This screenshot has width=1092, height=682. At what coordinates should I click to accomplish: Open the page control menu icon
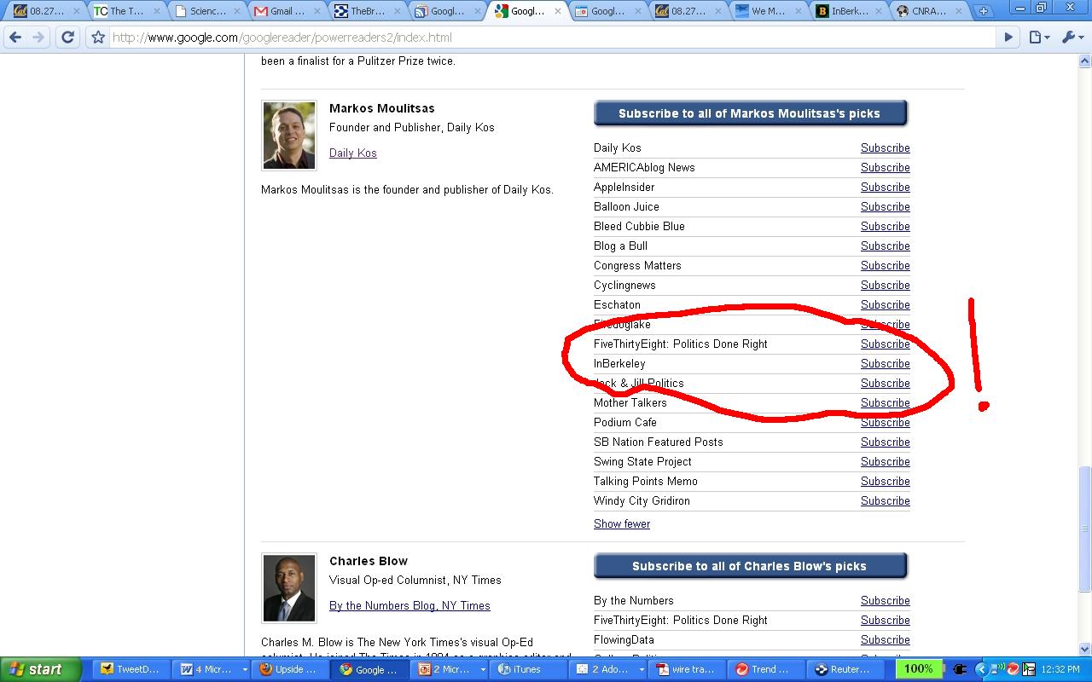(x=1039, y=38)
